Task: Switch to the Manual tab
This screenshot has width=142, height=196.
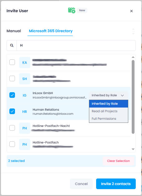Action: 14,31
